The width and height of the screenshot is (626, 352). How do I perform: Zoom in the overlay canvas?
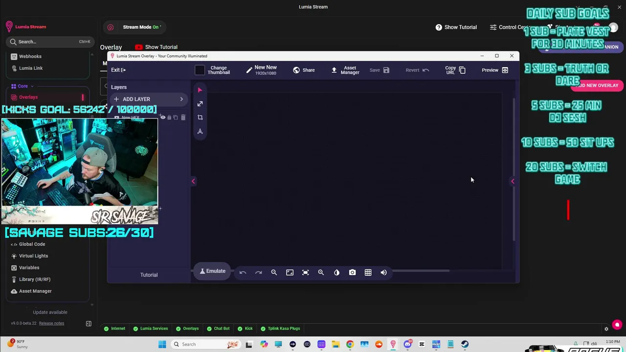[x=321, y=272]
